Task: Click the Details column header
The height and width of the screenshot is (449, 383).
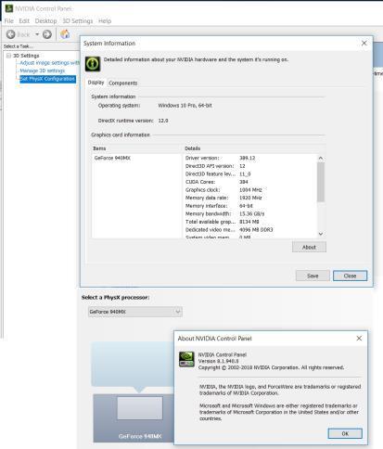Action: [254, 148]
